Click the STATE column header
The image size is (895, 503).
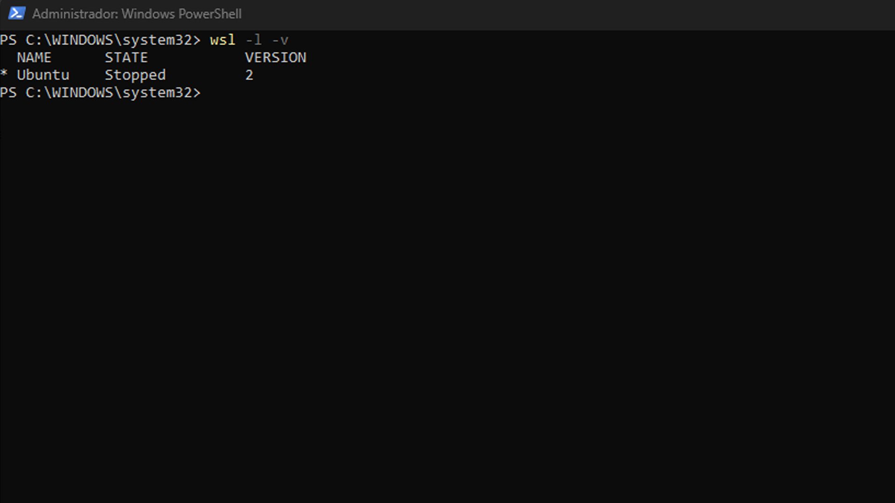coord(126,57)
